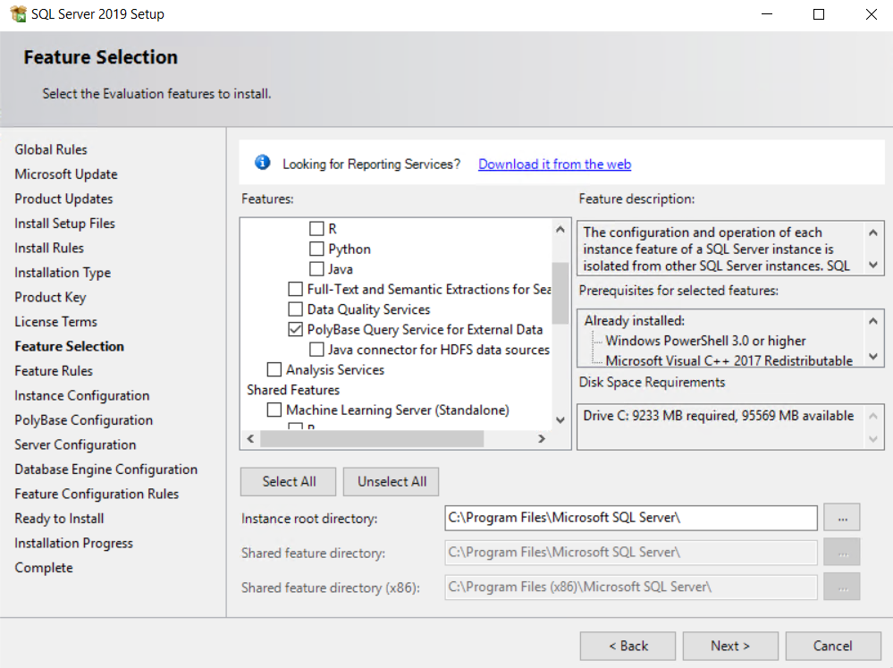Viewport: 893px width, 668px height.
Task: Select the Feature Selection step in sidebar
Action: point(69,346)
